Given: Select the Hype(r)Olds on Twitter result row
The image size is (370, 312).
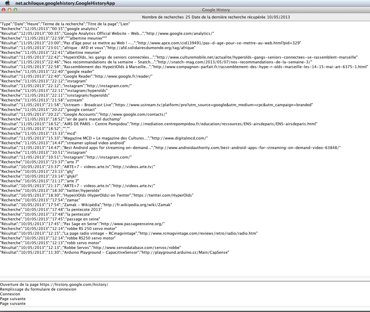Looking at the screenshot, I should 97,195.
